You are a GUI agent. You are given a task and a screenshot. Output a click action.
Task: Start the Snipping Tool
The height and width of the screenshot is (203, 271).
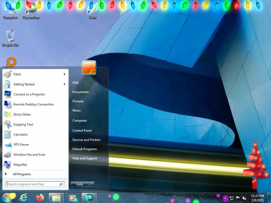35,124
